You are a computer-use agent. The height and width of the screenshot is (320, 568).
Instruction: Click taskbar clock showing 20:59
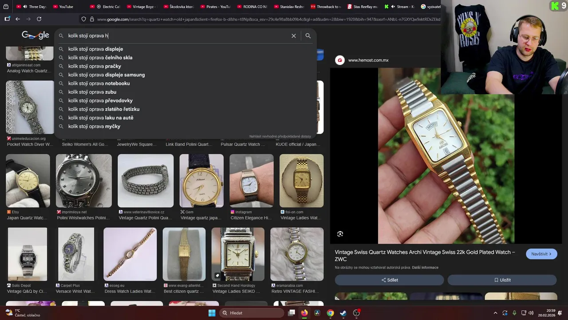[x=547, y=313]
